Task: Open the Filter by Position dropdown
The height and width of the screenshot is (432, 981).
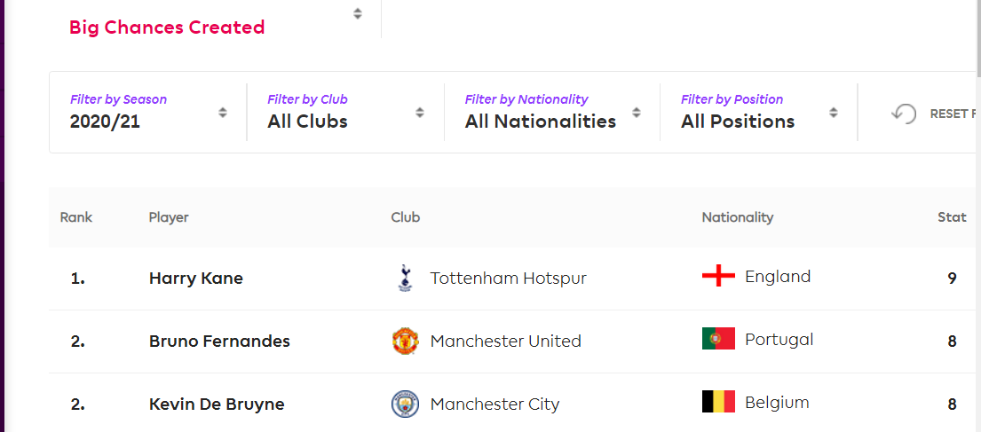Action: 759,112
